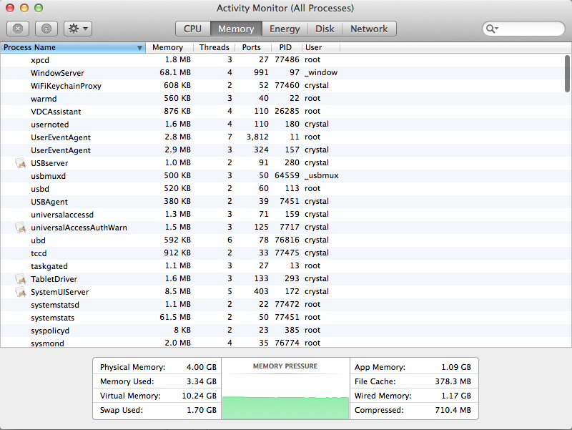The width and height of the screenshot is (572, 430).
Task: Click the Memory Used 3.34 GB value
Action: (202, 381)
